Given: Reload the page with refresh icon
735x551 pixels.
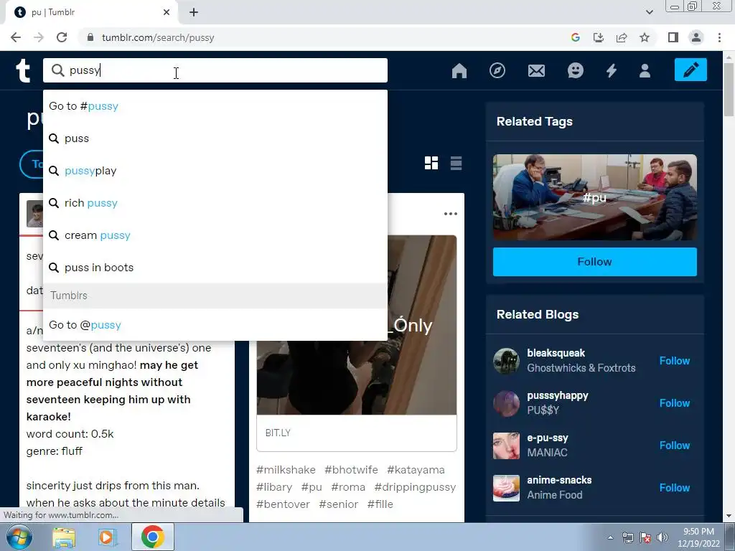Looking at the screenshot, I should click(62, 37).
